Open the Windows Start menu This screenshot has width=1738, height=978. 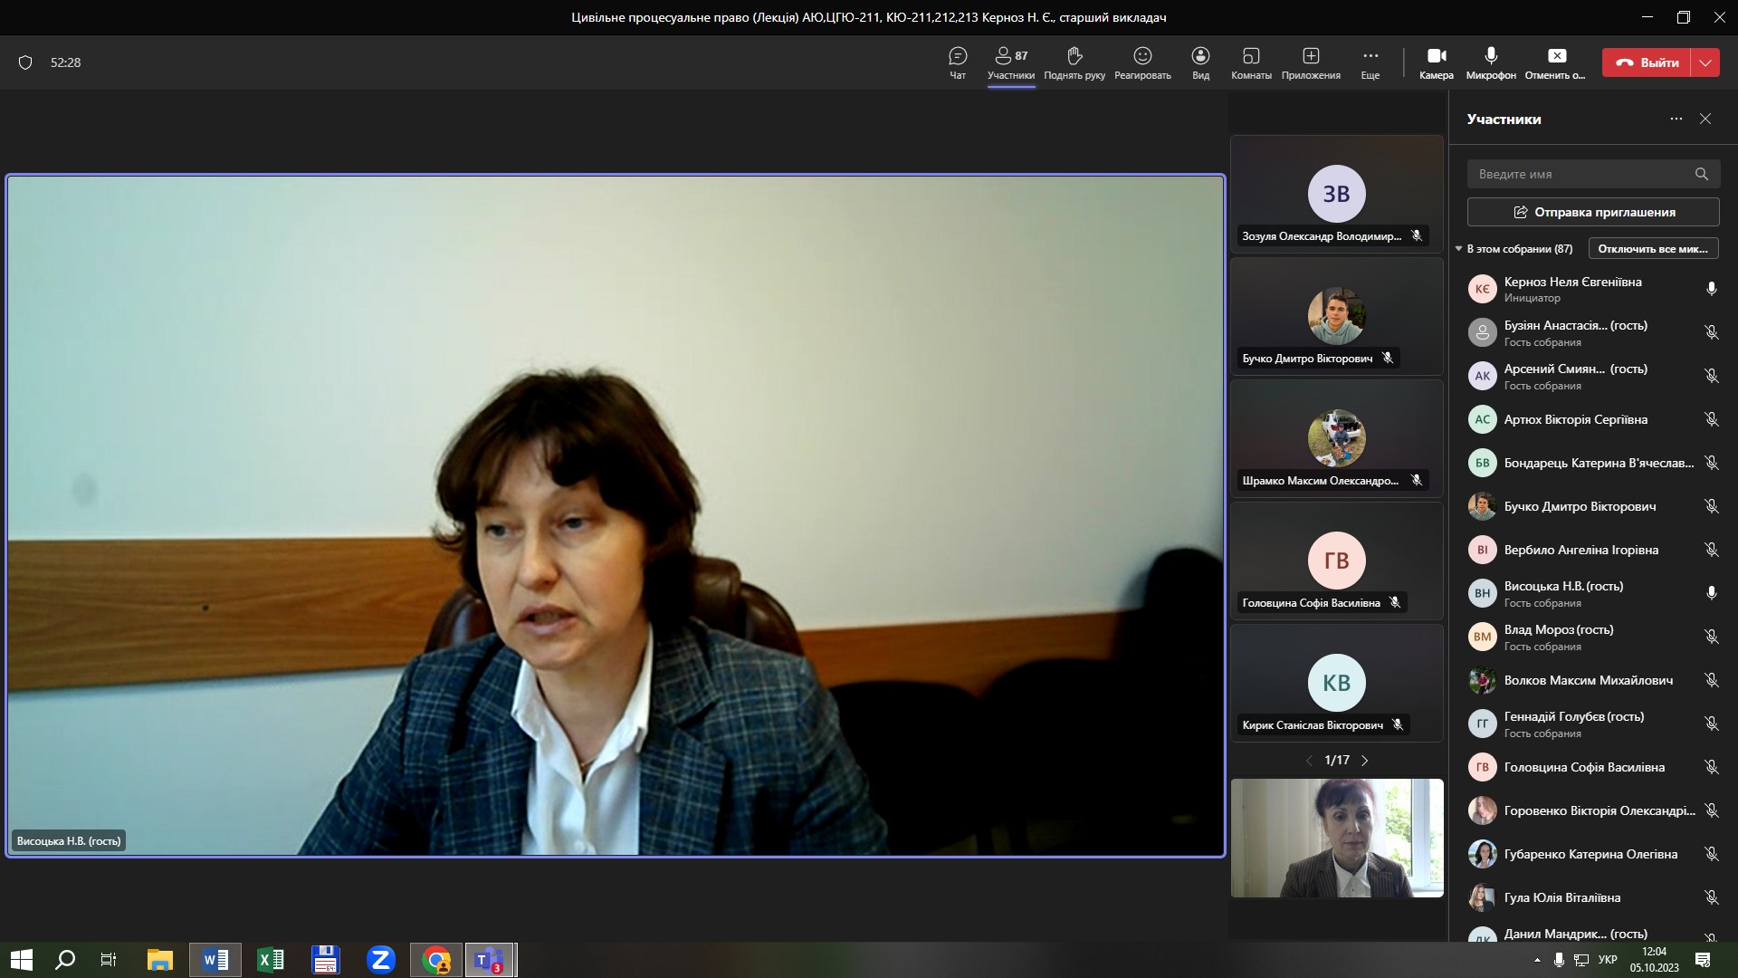pyautogui.click(x=21, y=960)
